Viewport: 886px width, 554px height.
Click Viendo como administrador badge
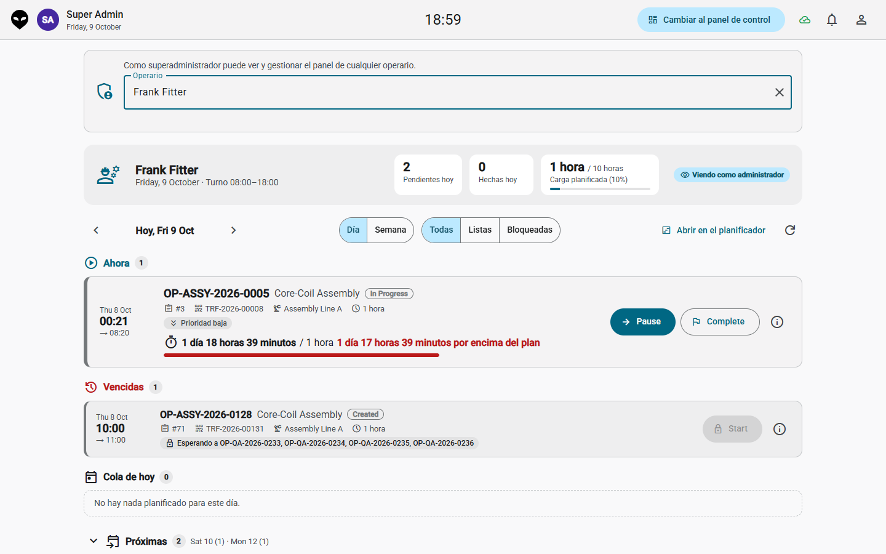pyautogui.click(x=732, y=175)
